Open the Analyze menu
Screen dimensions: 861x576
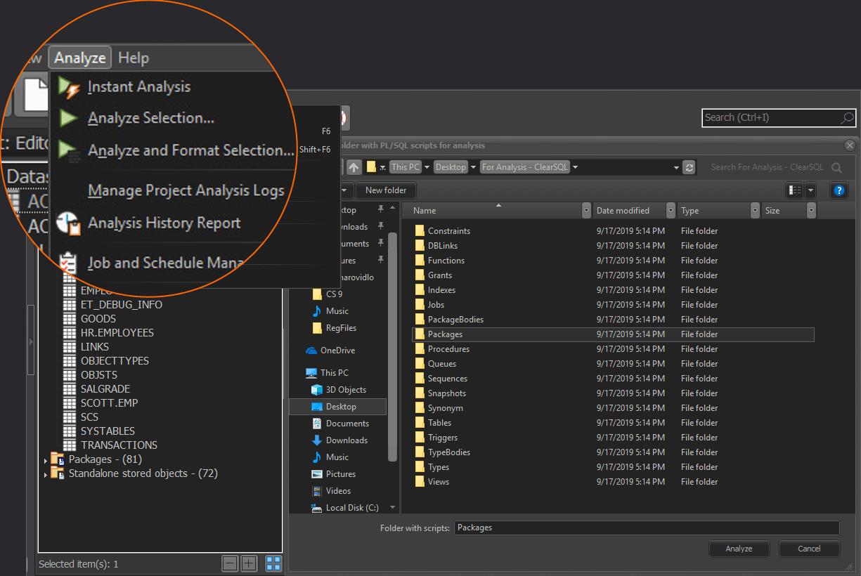[80, 58]
